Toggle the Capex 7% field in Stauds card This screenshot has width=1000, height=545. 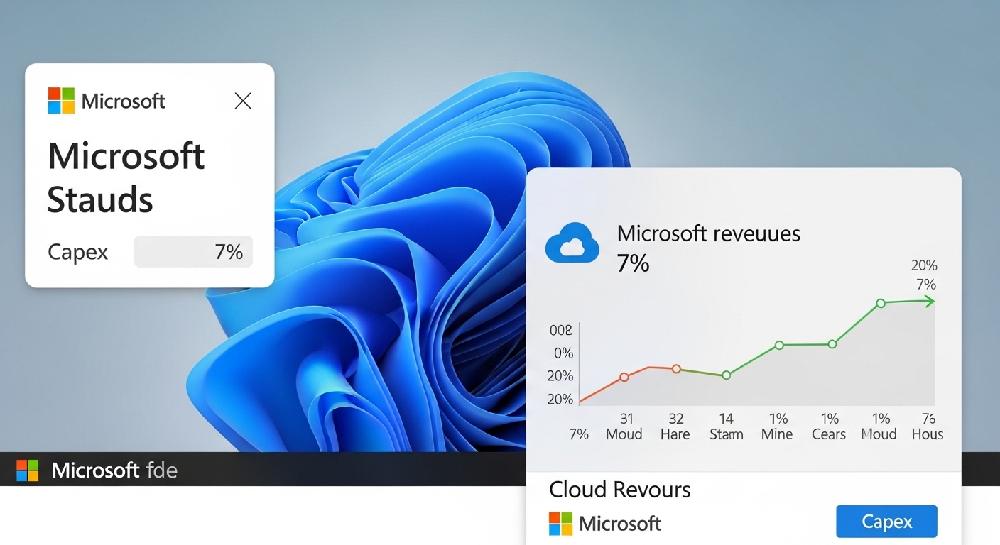point(193,251)
